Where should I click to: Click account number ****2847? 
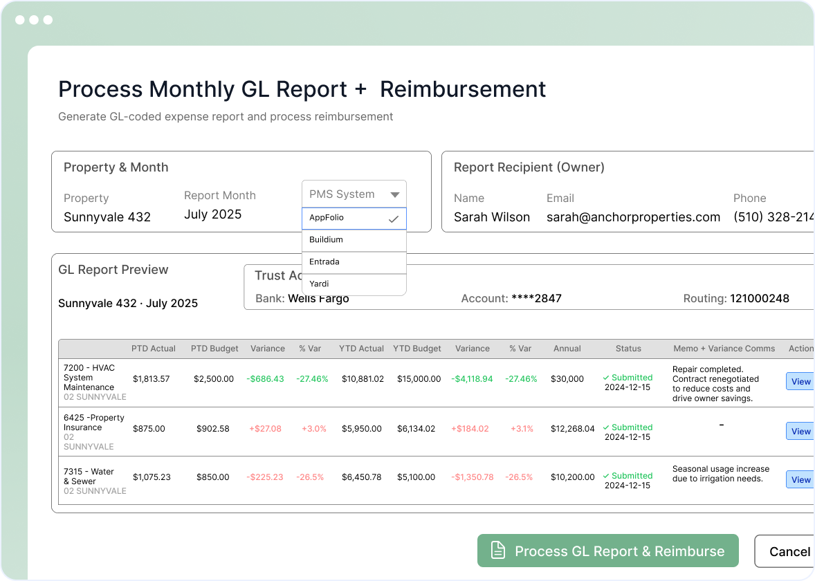click(x=536, y=299)
